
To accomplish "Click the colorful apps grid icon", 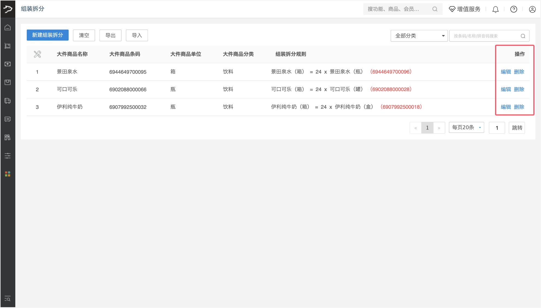I will [8, 174].
